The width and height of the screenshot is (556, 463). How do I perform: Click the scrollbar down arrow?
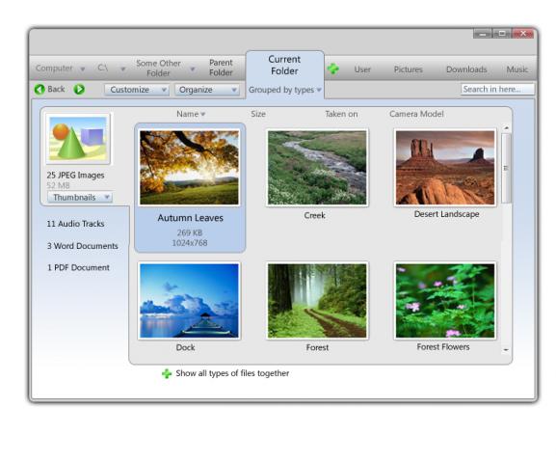(506, 350)
